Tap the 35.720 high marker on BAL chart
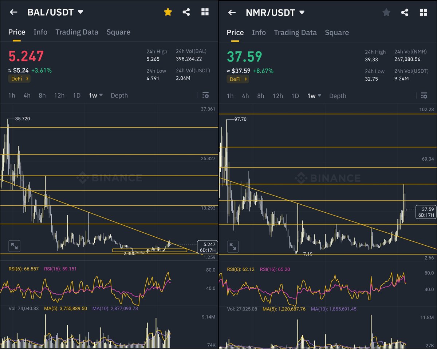 (23, 119)
